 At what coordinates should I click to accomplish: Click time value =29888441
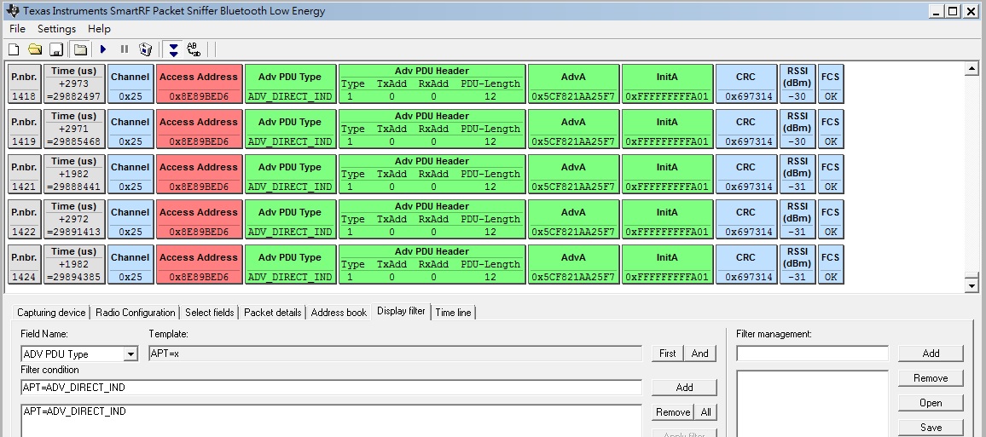74,187
